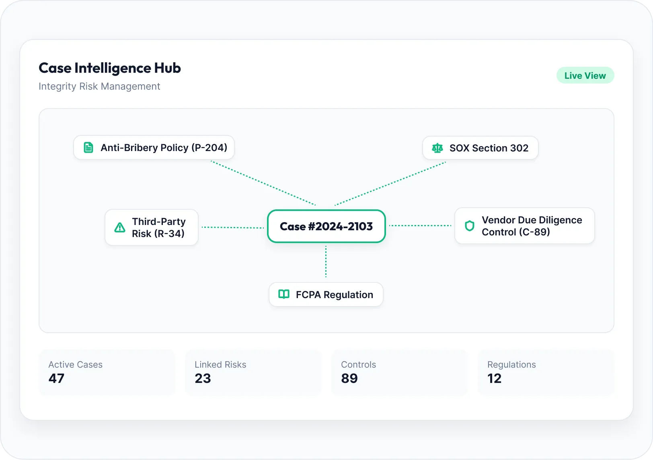Viewport: 653px width, 460px height.
Task: Click the document icon on Anti-Bribery Policy
Action: click(x=88, y=147)
